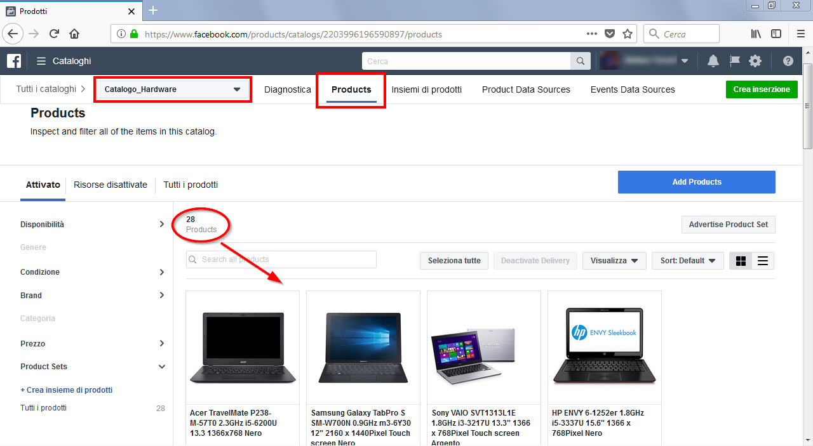This screenshot has width=813, height=446.
Task: Select the Products tab
Action: click(351, 89)
